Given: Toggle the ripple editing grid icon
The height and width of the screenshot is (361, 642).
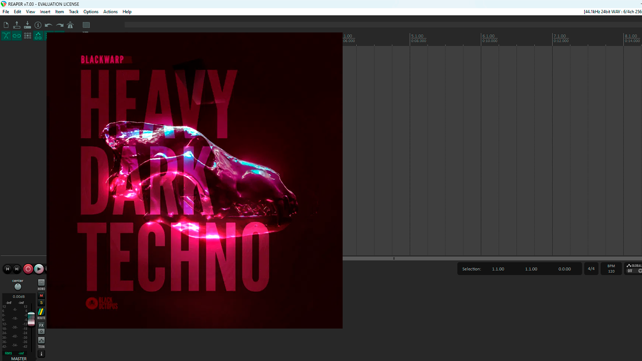Looking at the screenshot, I should tap(28, 36).
